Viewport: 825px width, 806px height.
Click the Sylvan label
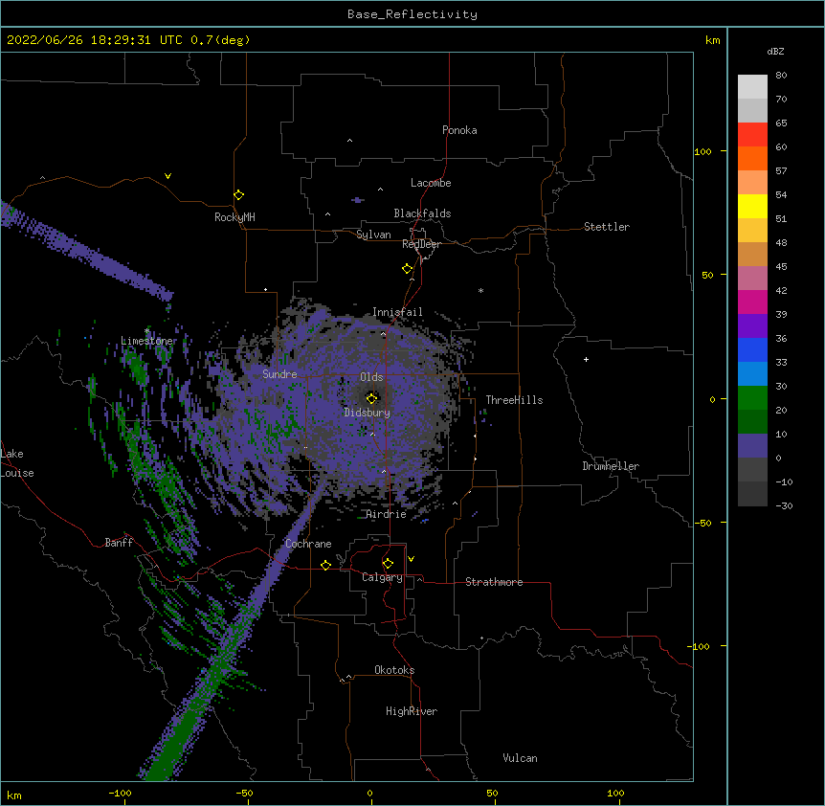(x=373, y=235)
